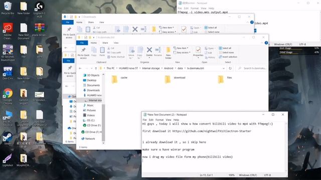This screenshot has height=180, width=321.
Task: Select the files folder
Action: (225, 79)
